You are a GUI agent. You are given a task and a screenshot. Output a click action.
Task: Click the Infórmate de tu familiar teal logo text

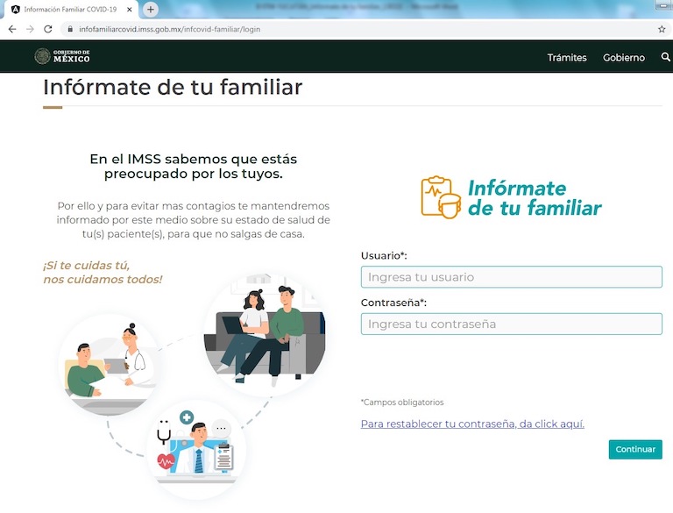click(535, 198)
